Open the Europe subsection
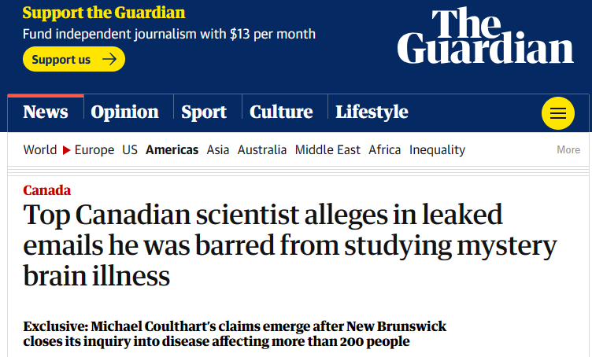Image resolution: width=592 pixels, height=357 pixels. tap(94, 149)
